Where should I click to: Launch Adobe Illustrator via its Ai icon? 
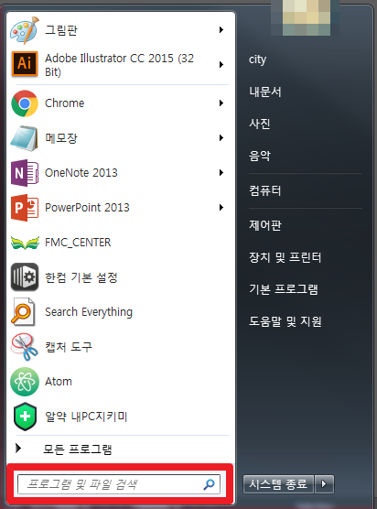click(x=25, y=64)
